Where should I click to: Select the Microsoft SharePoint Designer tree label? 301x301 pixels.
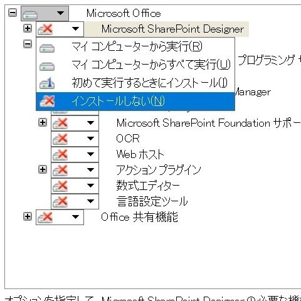(172, 29)
